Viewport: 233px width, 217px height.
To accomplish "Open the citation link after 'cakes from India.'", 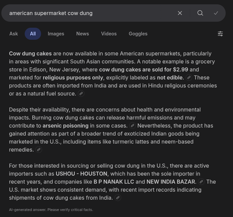I will coord(118,198).
